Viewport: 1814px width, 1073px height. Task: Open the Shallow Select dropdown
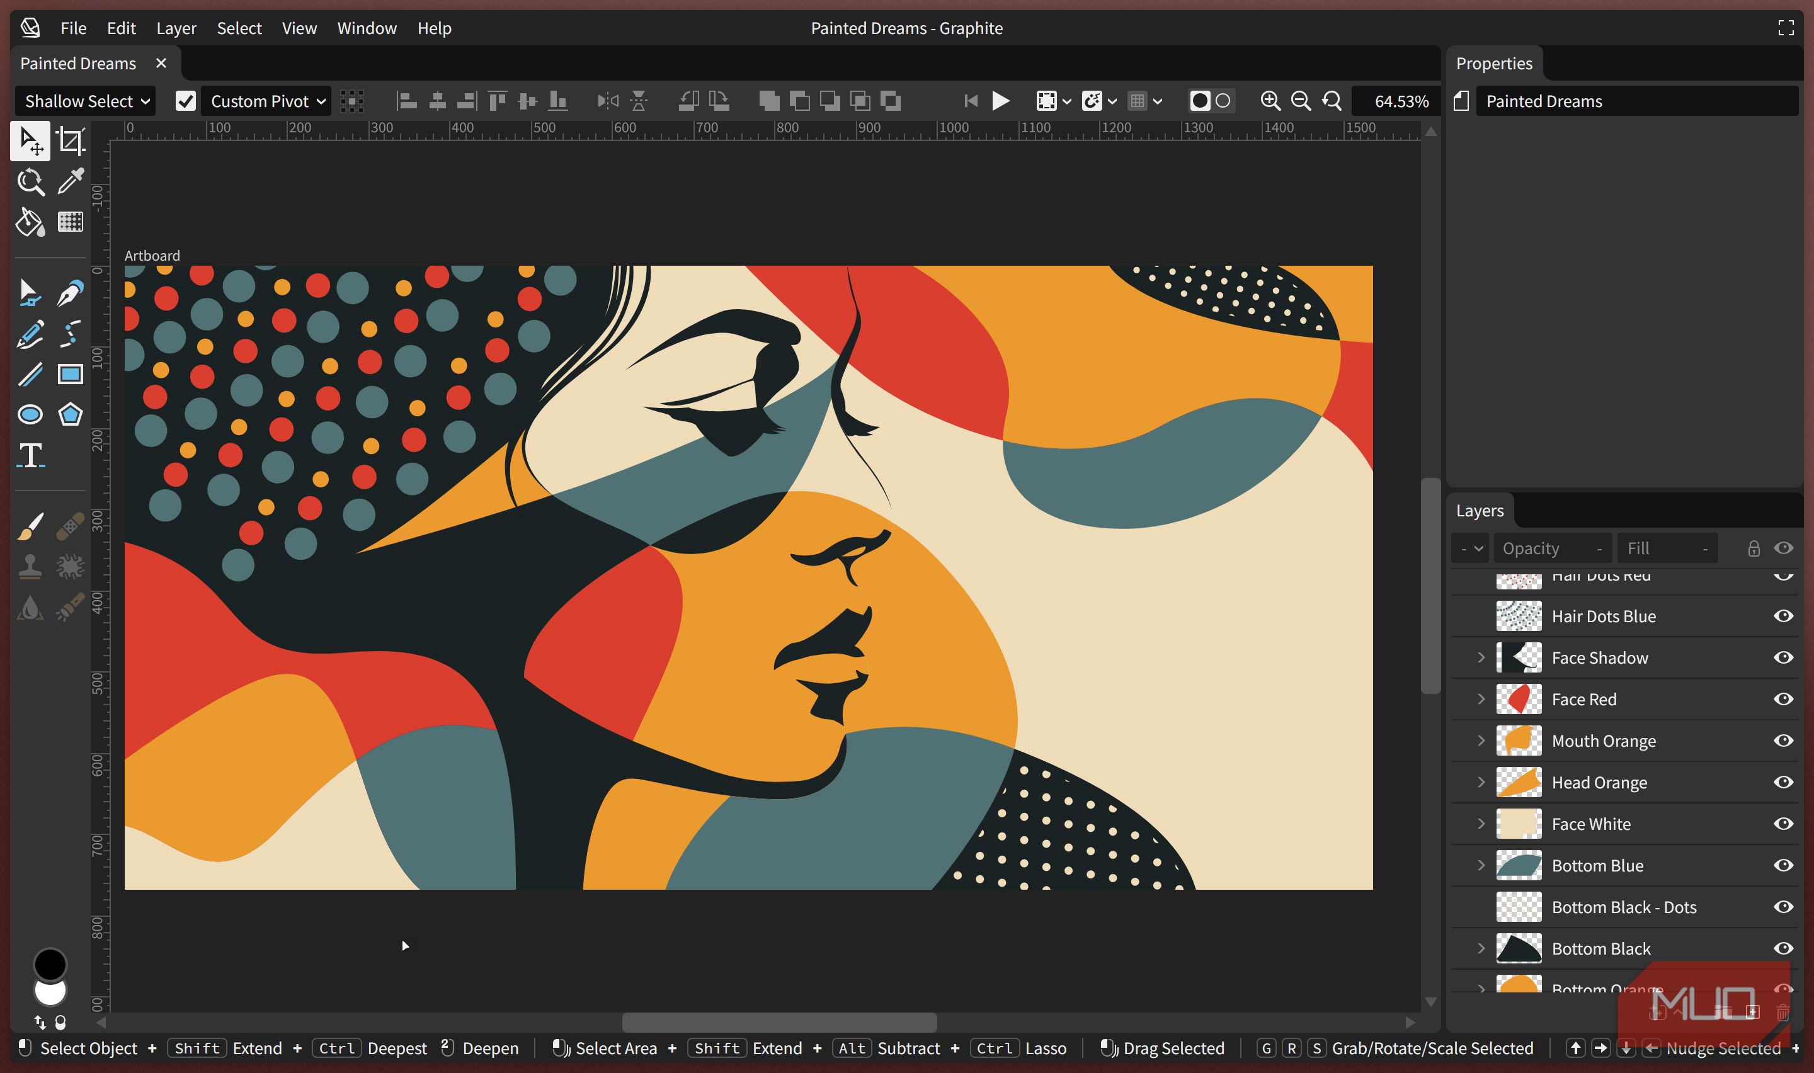[85, 101]
